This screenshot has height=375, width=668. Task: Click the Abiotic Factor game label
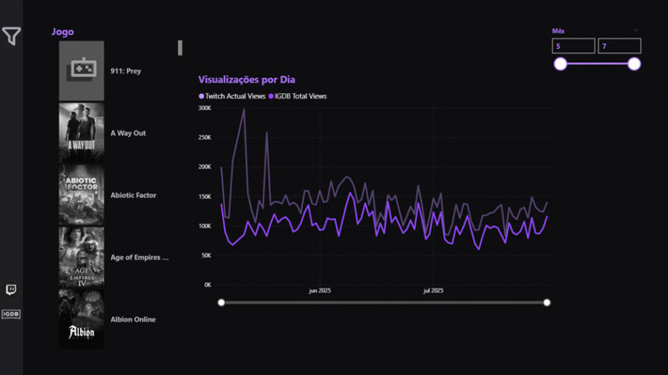point(134,196)
